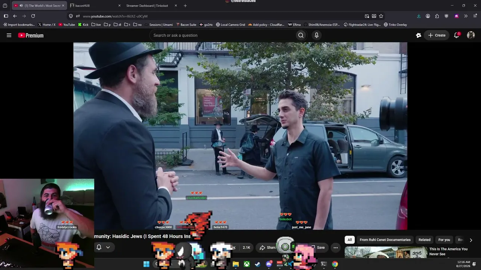The height and width of the screenshot is (270, 481).
Task: Open the Windows Start button
Action: pos(146,264)
